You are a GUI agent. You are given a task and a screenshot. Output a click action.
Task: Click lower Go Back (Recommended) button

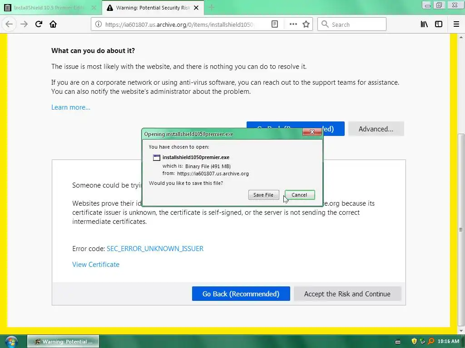pos(241,294)
